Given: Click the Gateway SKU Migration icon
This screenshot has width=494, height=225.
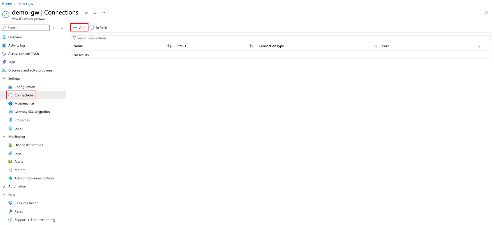Looking at the screenshot, I should click(10, 112).
